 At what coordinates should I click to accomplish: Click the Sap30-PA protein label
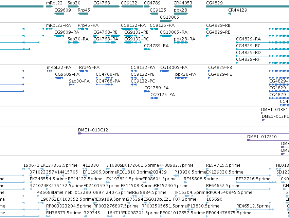[x=79, y=81]
